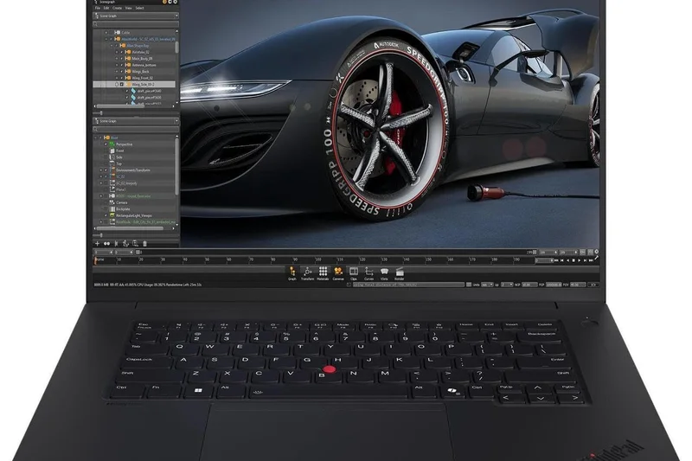692x461 pixels.
Task: Click the paste icon left of the trash
Action: [x=135, y=244]
